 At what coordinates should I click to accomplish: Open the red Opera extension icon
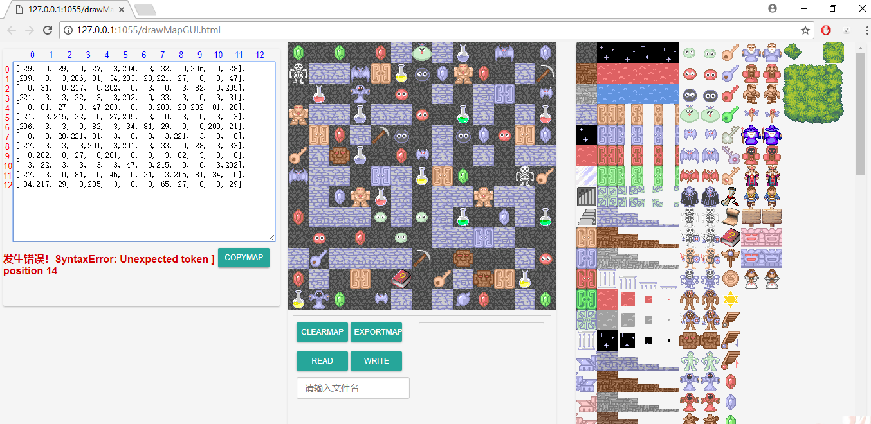coord(826,30)
